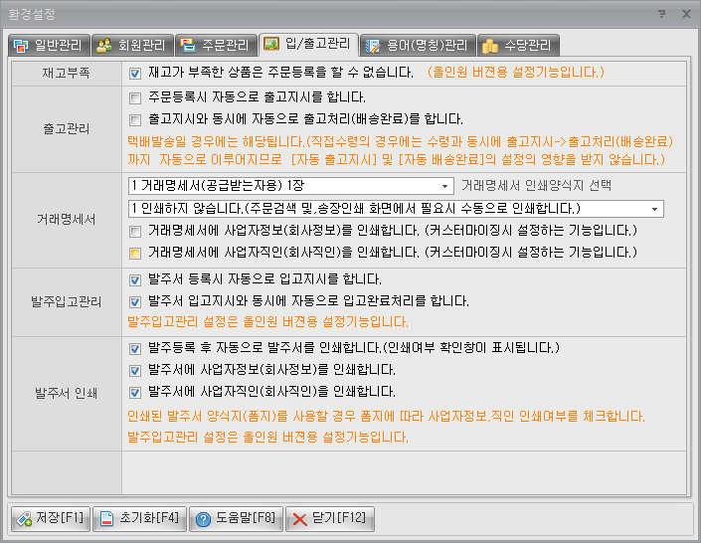Close dialog with 닫기[F12] button
Image resolution: width=701 pixels, height=543 pixels.
coord(329,519)
